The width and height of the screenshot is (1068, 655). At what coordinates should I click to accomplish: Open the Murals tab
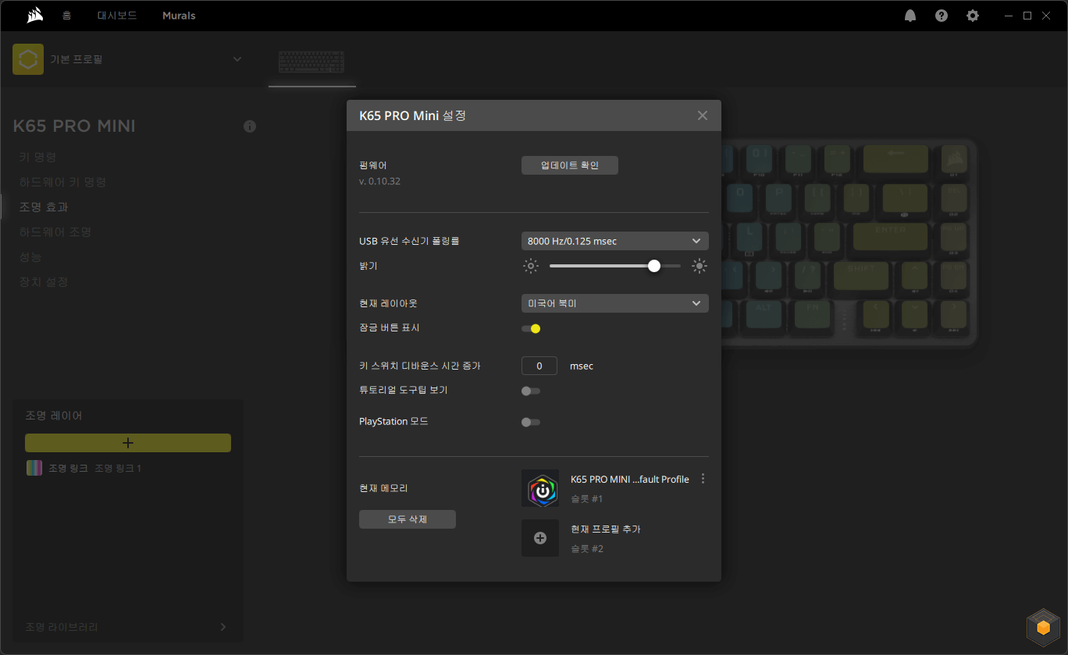tap(179, 16)
